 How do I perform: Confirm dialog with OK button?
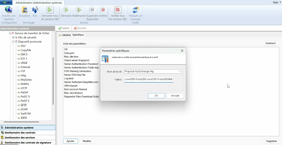[x=156, y=96]
